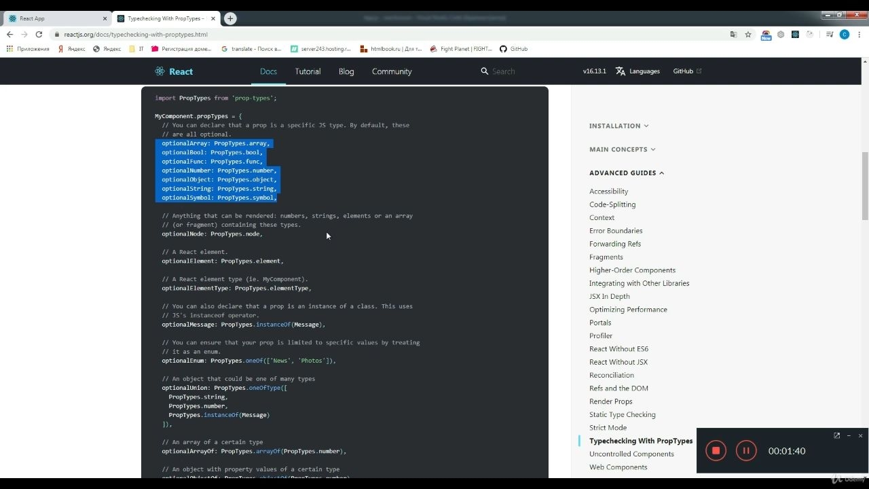Open the server243.hosting bookmark

(x=320, y=49)
